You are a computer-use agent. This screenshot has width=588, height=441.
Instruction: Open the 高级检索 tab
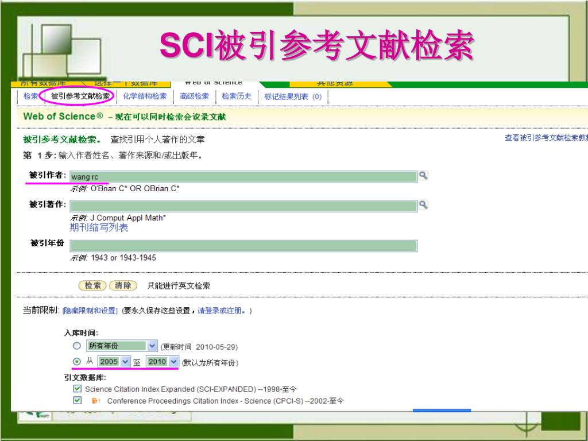tap(194, 96)
